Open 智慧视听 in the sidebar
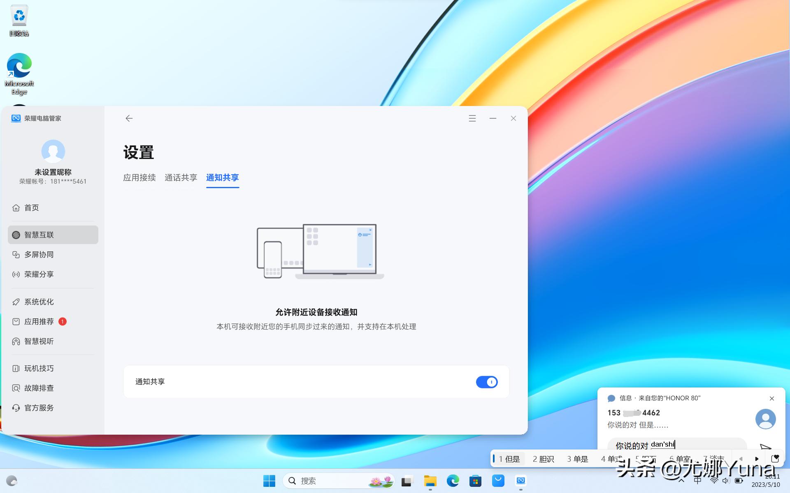This screenshot has width=790, height=493. click(x=38, y=341)
